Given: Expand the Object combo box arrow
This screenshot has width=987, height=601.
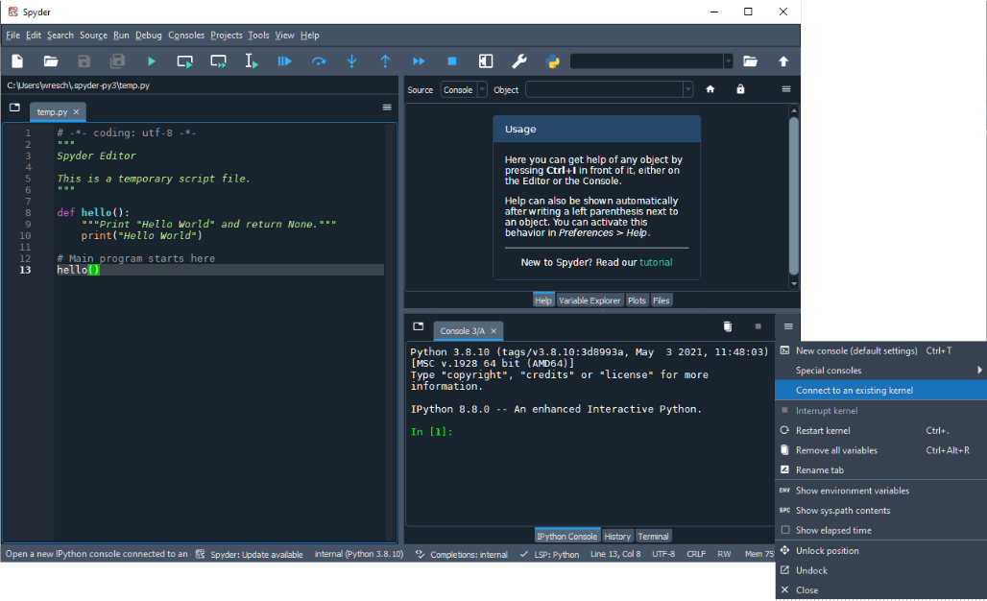Looking at the screenshot, I should point(687,89).
